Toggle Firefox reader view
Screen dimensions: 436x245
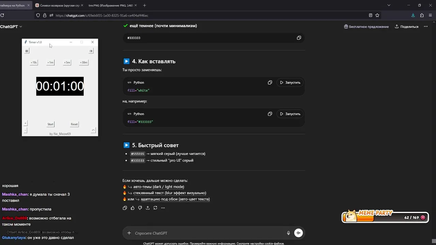coord(370,15)
